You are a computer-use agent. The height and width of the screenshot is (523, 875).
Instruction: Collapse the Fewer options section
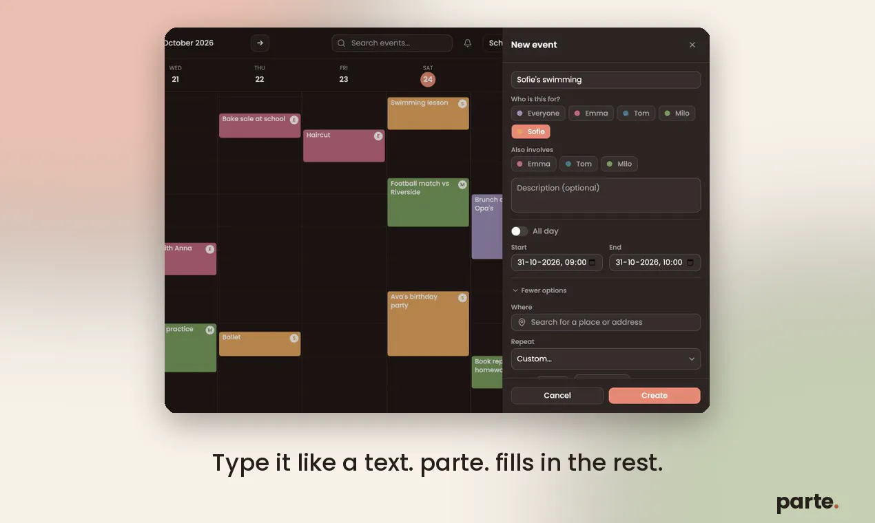[539, 290]
